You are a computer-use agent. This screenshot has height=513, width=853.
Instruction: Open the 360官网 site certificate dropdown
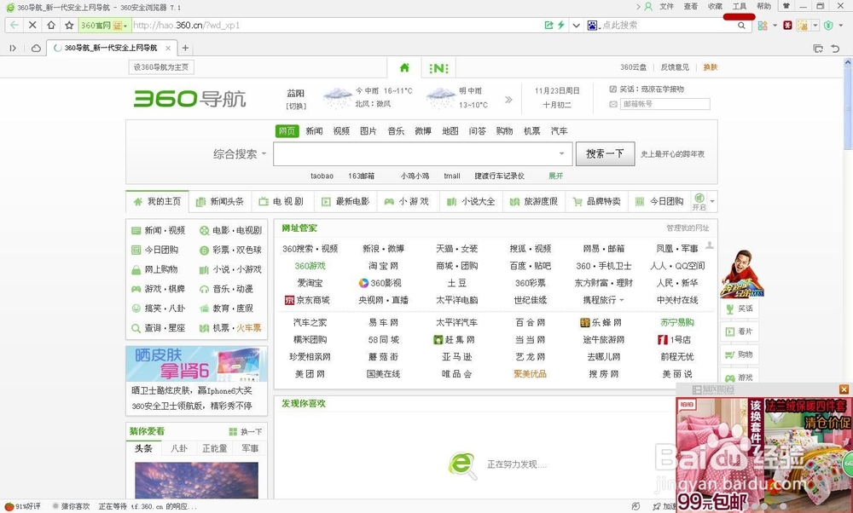pos(104,26)
